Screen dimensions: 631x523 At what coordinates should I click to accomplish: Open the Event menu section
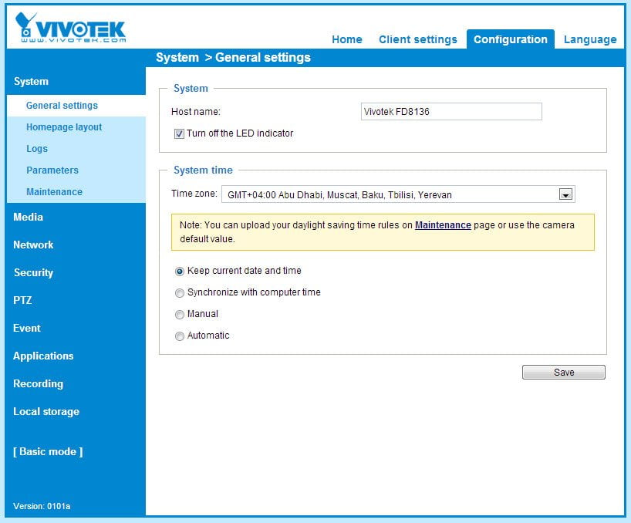click(x=27, y=328)
